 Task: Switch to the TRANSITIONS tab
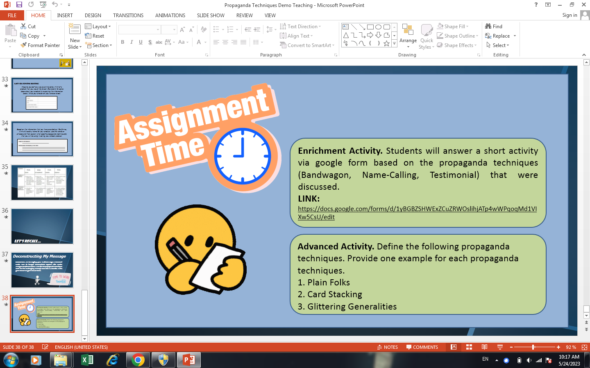(x=128, y=15)
